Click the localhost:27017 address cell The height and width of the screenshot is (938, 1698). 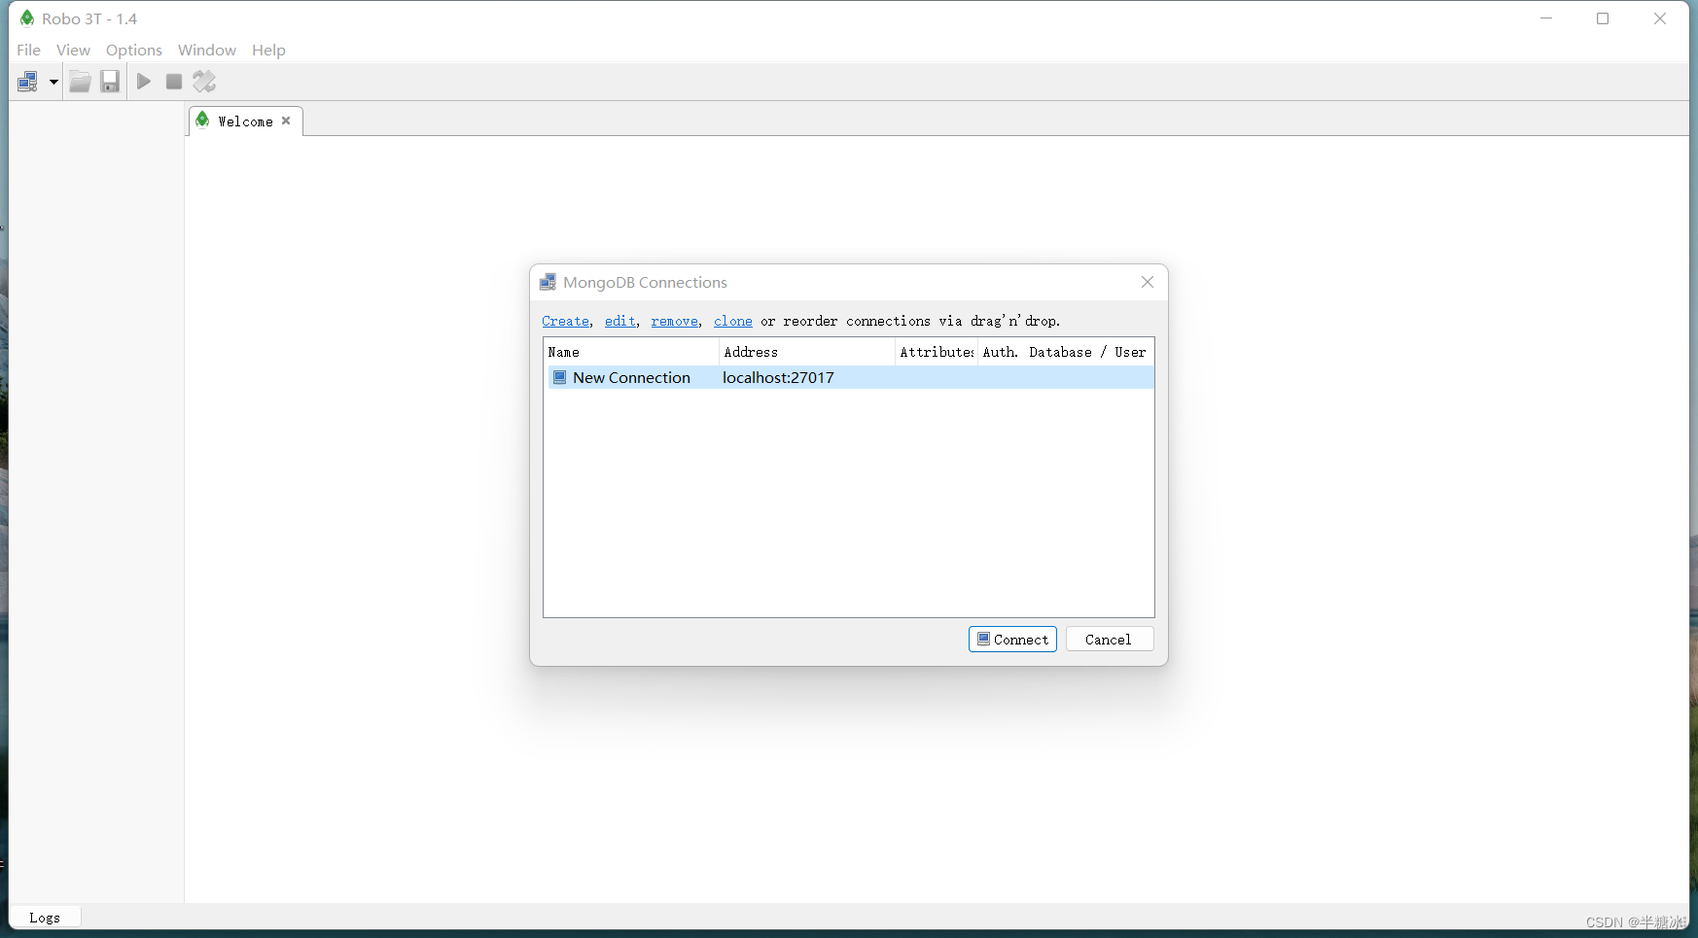[778, 377]
